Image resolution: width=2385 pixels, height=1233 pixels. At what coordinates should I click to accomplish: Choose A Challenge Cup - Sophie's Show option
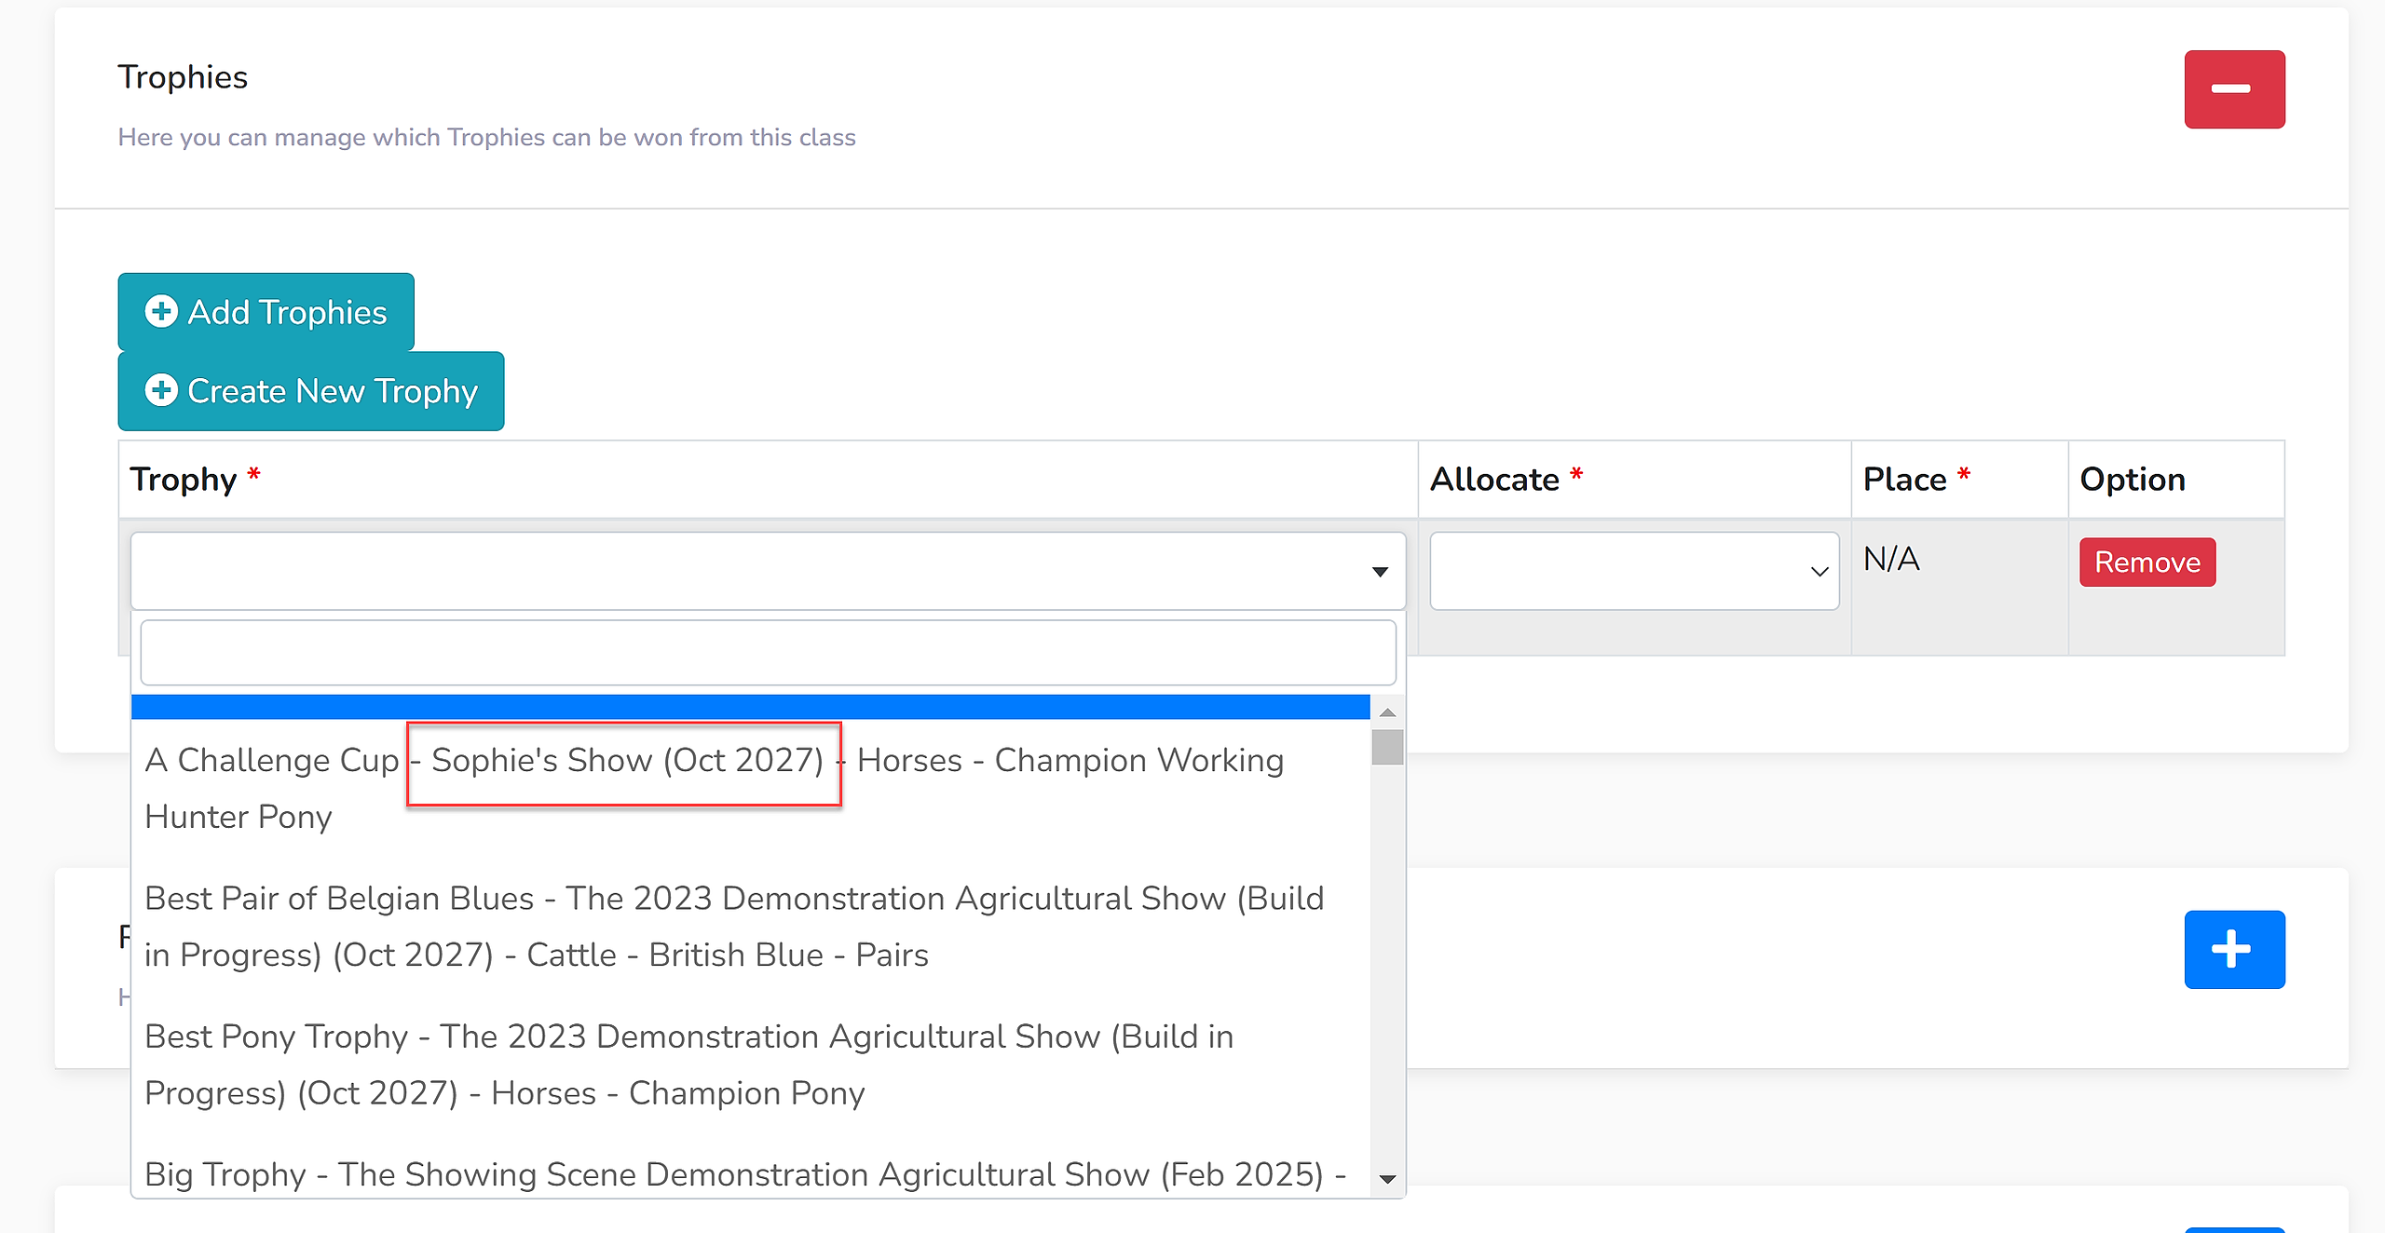point(750,788)
